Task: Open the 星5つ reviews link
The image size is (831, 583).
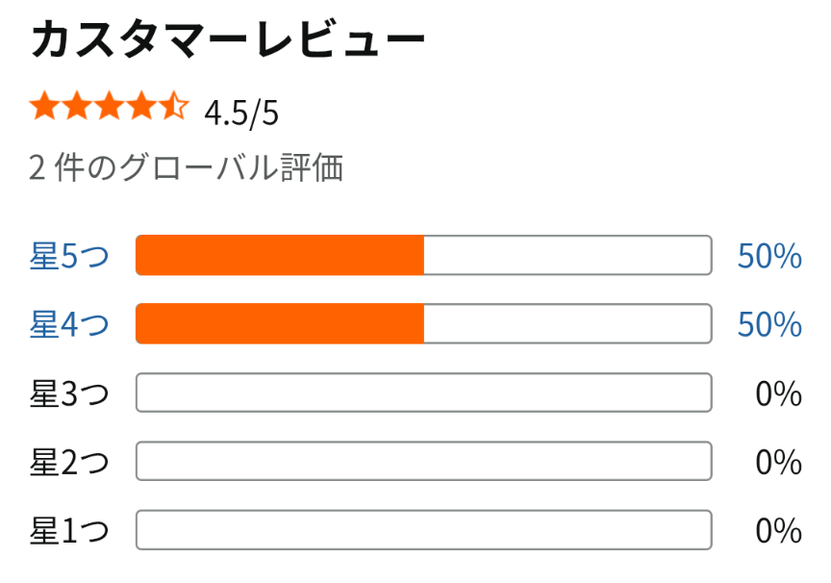Action: pos(69,257)
